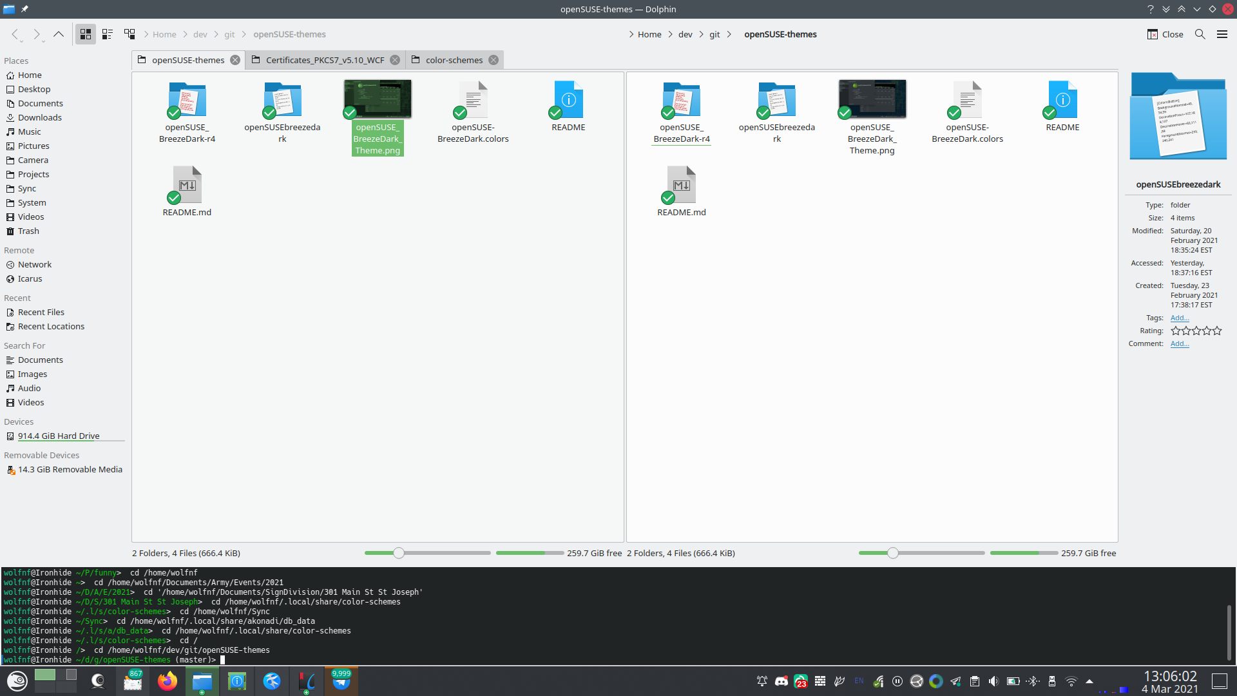Set rating to fifth star
Screen dimensions: 1237x696
point(1217,331)
